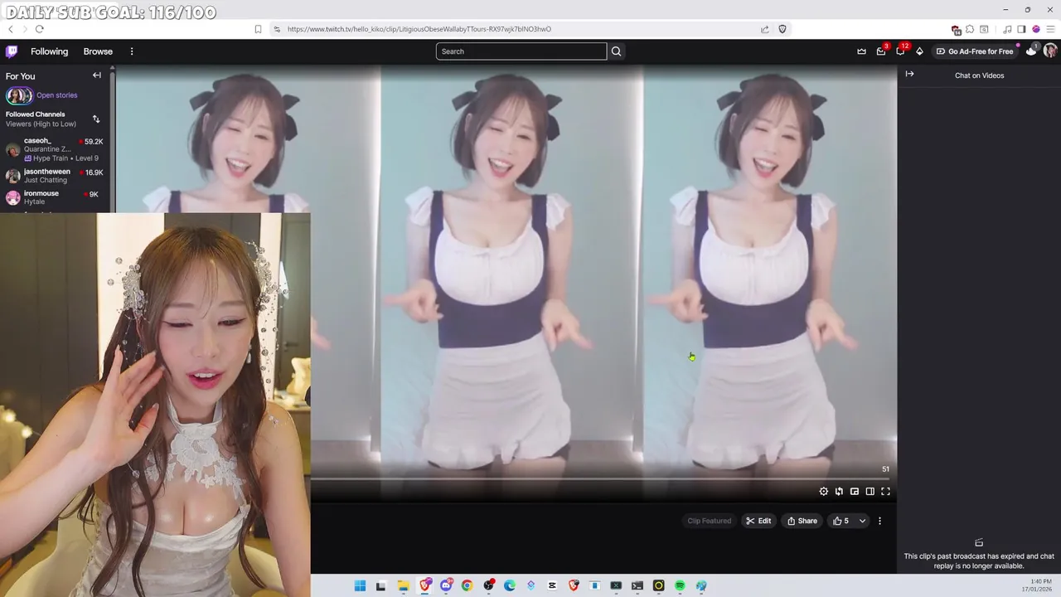Go forward in browser
1061x597 pixels.
click(25, 29)
